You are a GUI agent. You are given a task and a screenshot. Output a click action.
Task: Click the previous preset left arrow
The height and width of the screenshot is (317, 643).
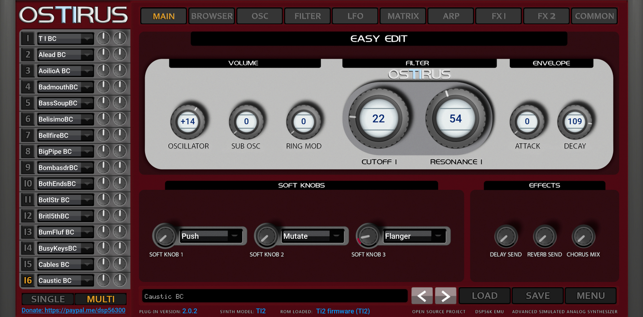coord(422,296)
